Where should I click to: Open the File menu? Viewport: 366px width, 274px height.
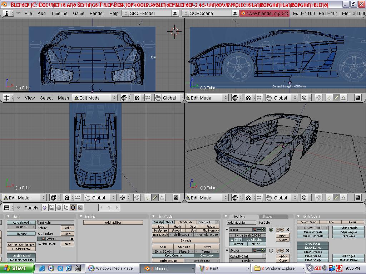click(x=28, y=14)
